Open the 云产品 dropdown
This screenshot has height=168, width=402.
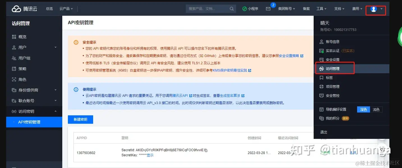coord(66,9)
